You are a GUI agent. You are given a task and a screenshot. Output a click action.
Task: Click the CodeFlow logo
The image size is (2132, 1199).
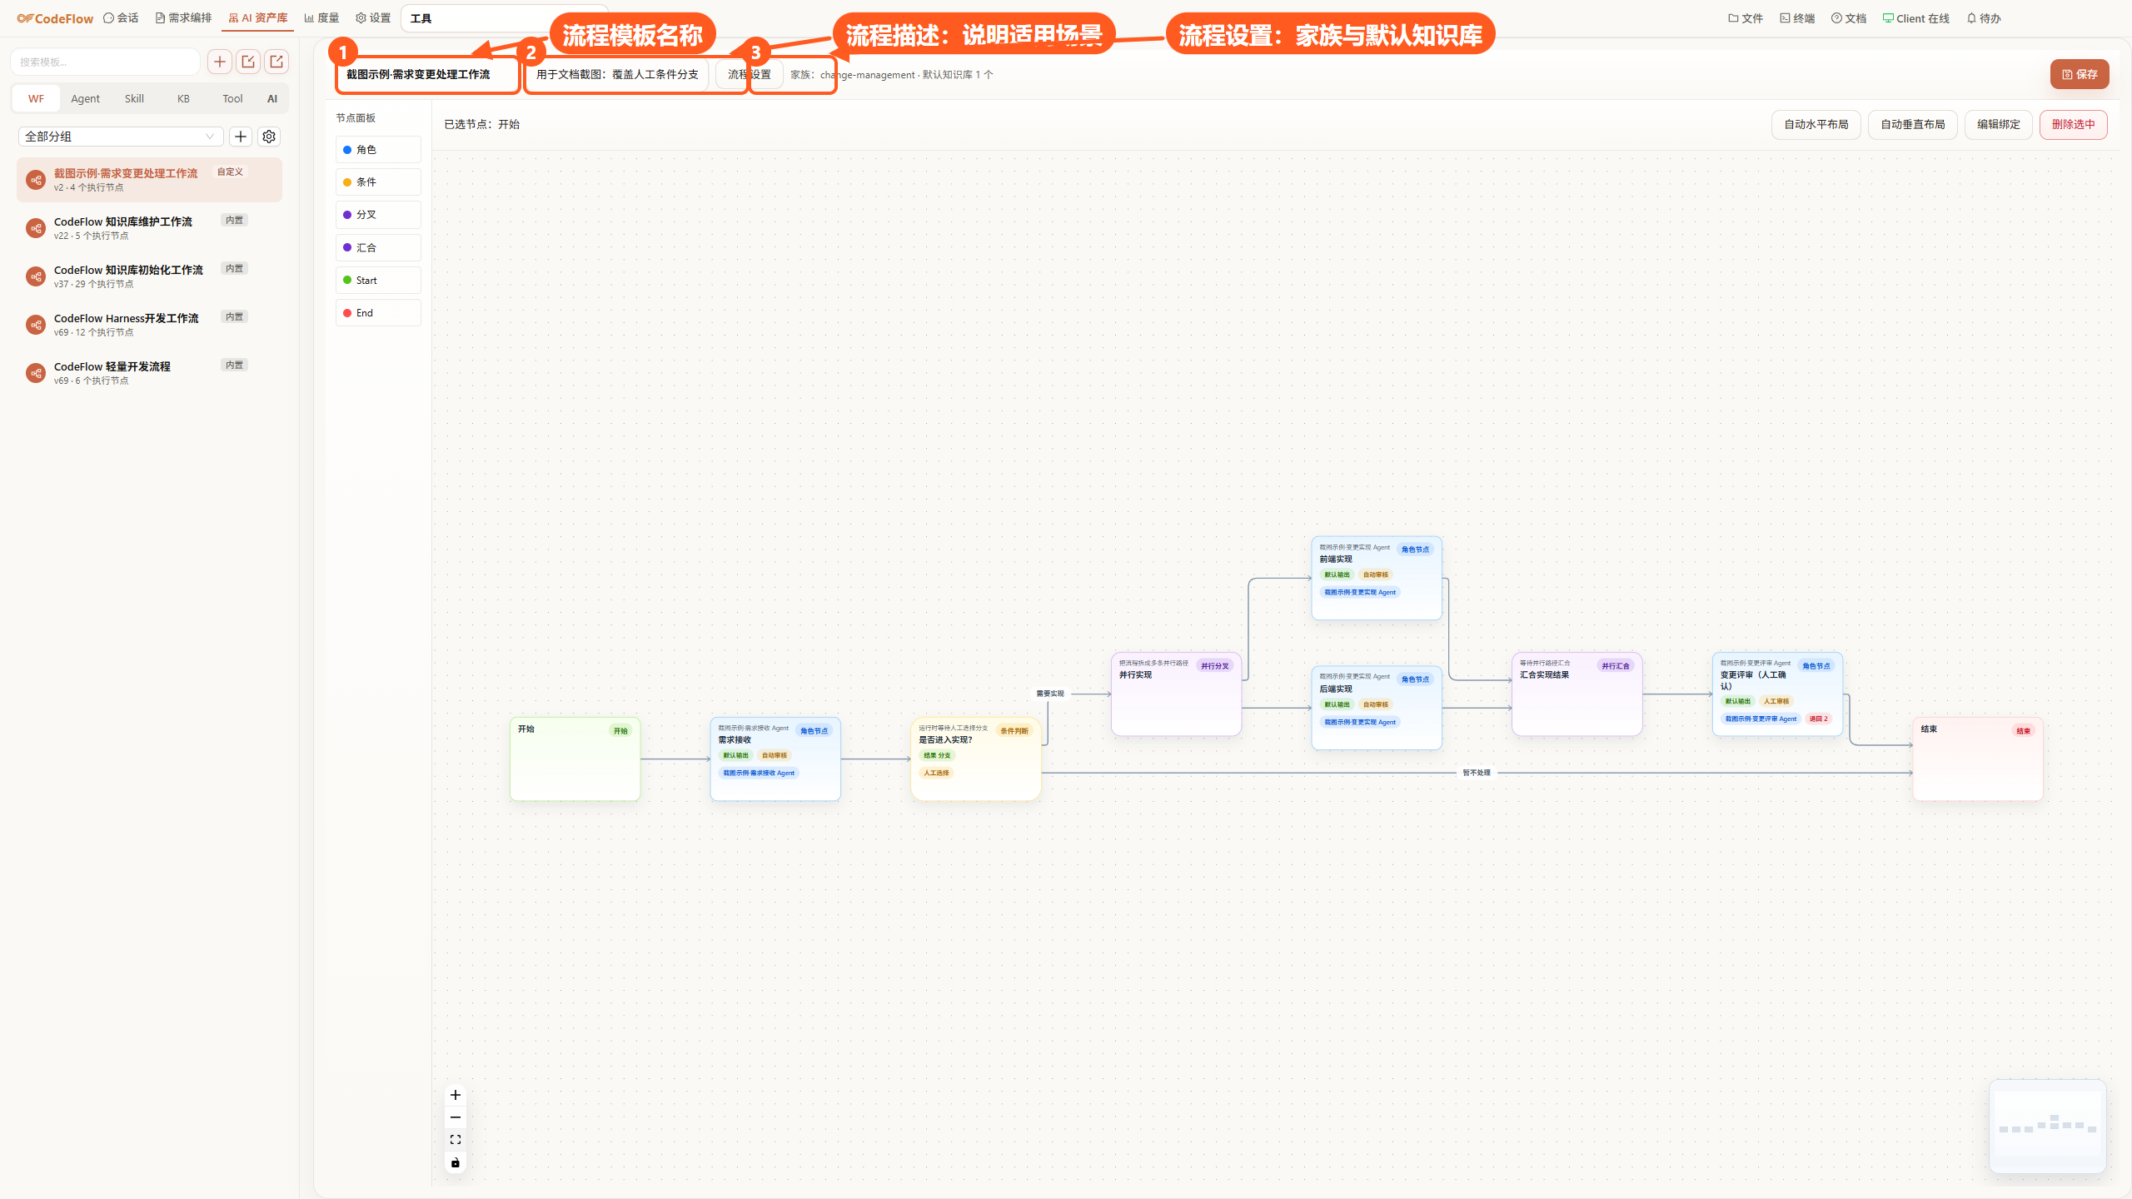[x=55, y=18]
